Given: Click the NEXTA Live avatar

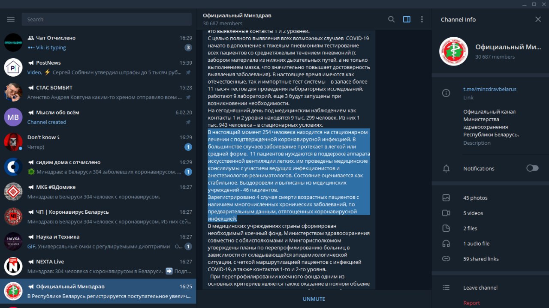Looking at the screenshot, I should point(13,266).
